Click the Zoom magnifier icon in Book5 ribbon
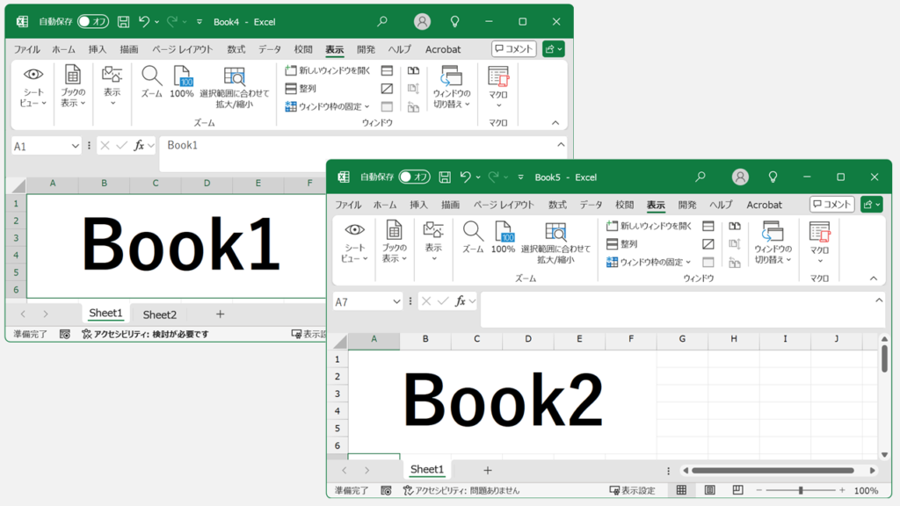Viewport: 900px width, 506px height. (x=473, y=232)
